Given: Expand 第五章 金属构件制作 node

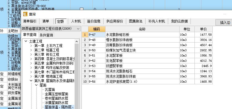Looking at the screenshot, I should coord(31,63).
